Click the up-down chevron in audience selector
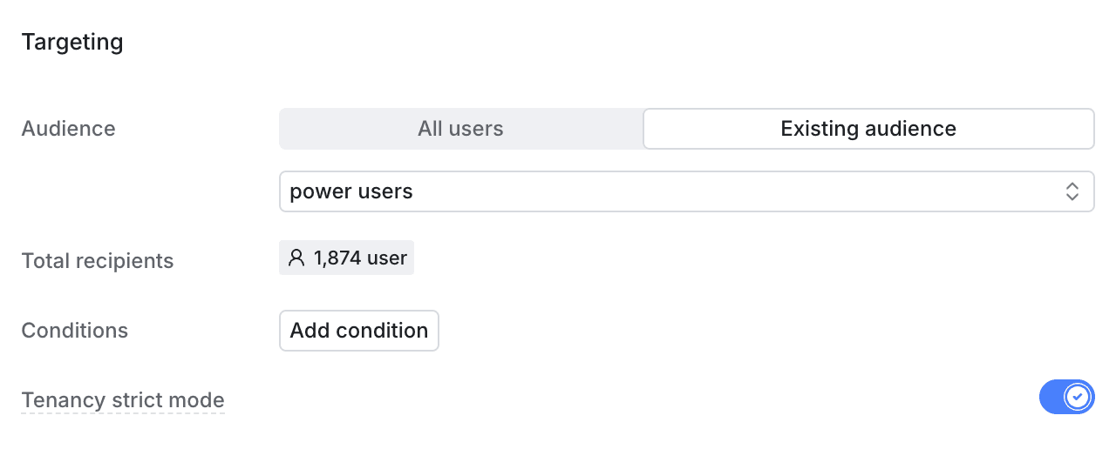The image size is (1116, 449). coord(1072,191)
